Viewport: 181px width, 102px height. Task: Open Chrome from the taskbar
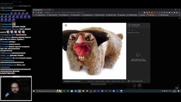coord(79,91)
